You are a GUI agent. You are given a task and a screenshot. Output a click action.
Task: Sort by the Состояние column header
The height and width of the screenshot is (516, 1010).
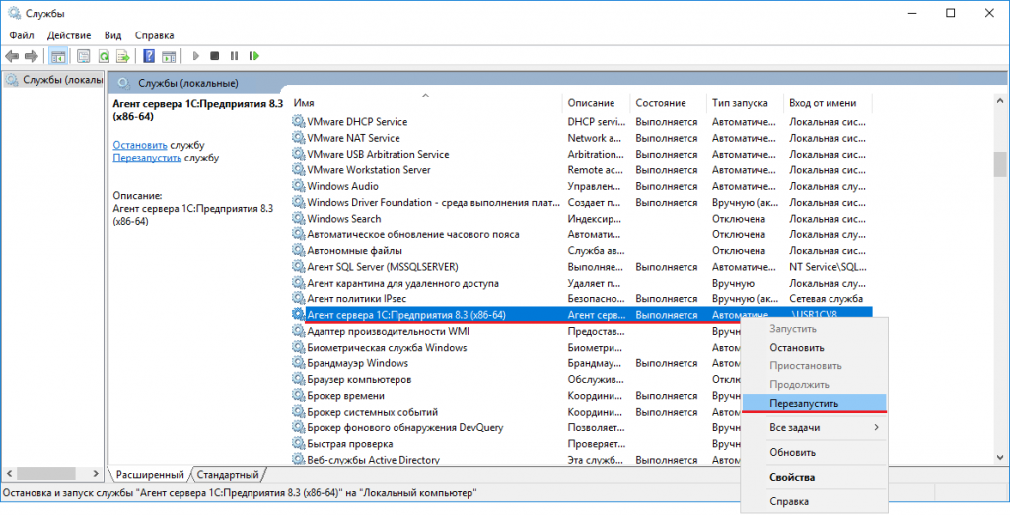[669, 103]
